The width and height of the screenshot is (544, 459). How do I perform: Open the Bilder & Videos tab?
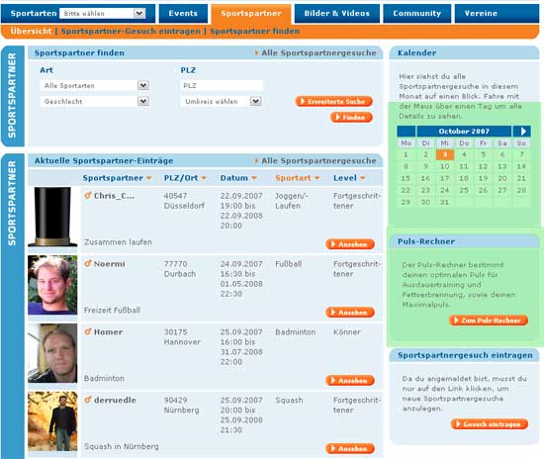[337, 14]
